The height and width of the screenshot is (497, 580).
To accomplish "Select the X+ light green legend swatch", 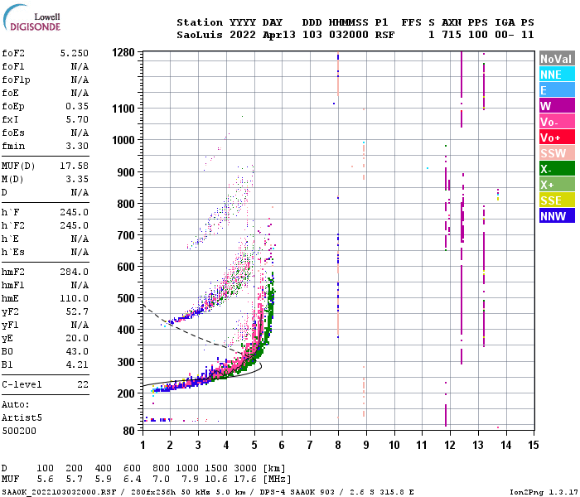I will coord(557,185).
